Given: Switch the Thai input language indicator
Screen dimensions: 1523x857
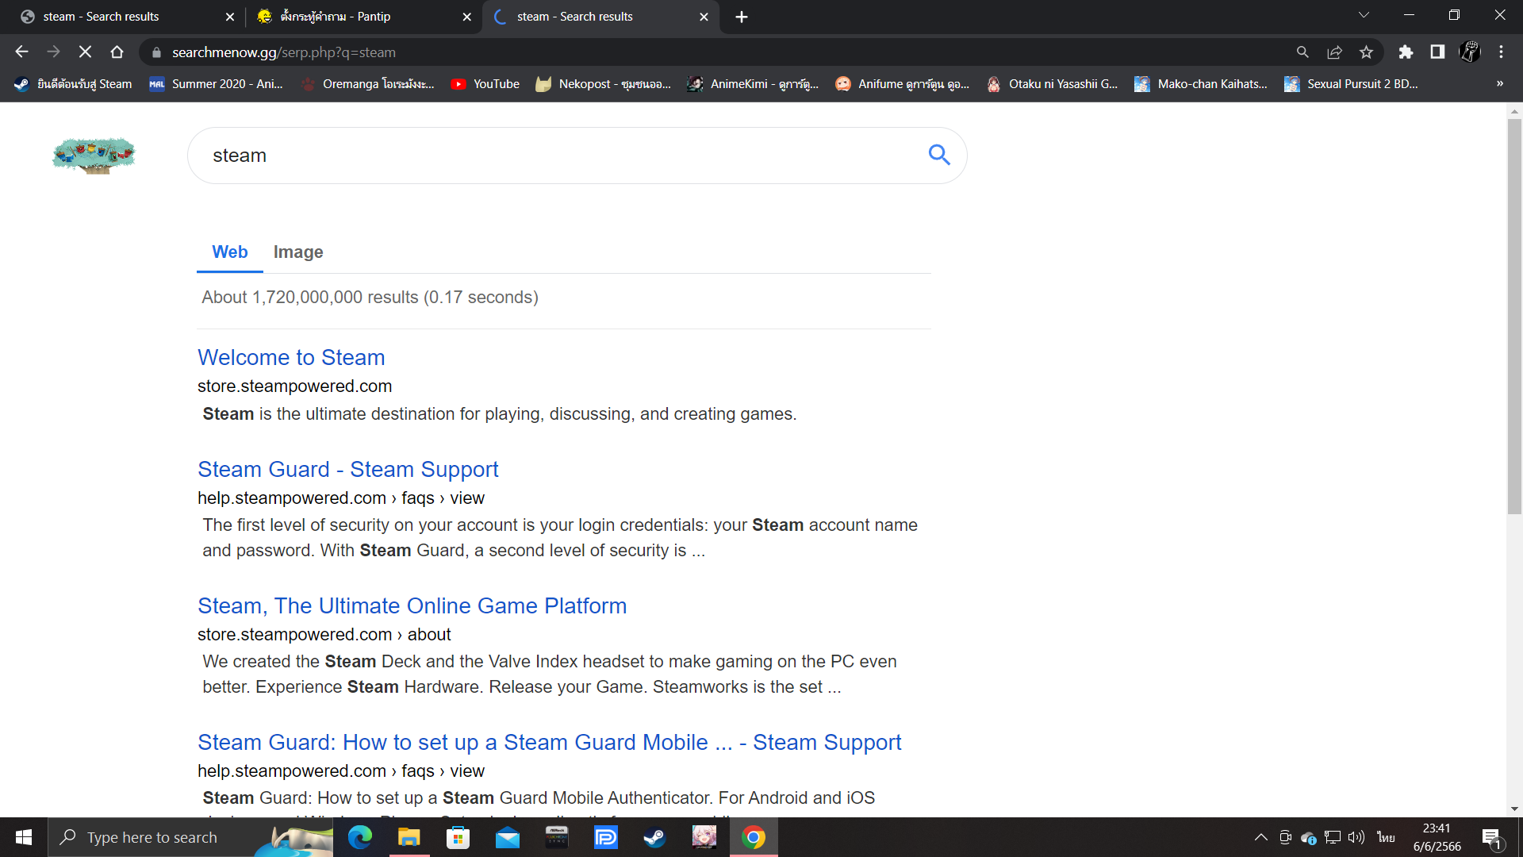Looking at the screenshot, I should click(x=1386, y=837).
